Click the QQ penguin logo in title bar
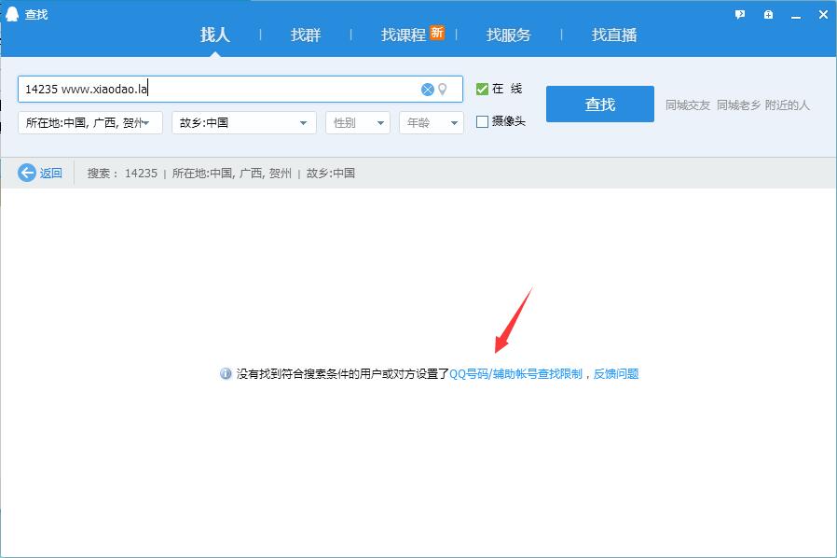This screenshot has height=558, width=837. pyautogui.click(x=12, y=14)
